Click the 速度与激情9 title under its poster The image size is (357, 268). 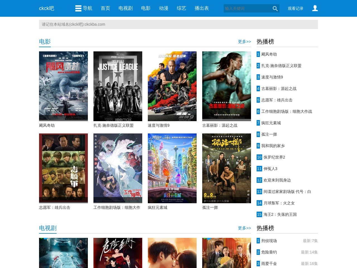pos(159,125)
